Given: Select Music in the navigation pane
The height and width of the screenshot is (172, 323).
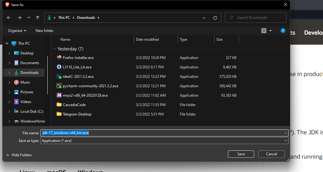Looking at the screenshot, I should pos(25,82).
